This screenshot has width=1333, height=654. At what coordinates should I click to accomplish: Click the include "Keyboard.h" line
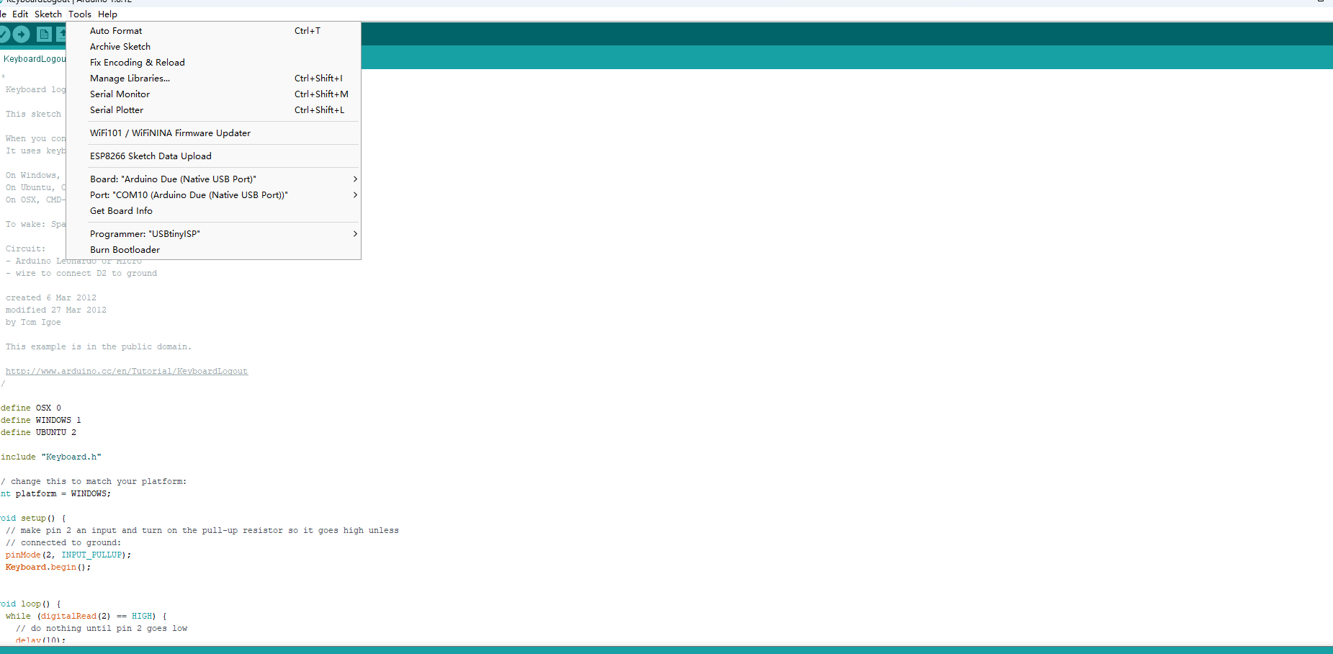[51, 457]
